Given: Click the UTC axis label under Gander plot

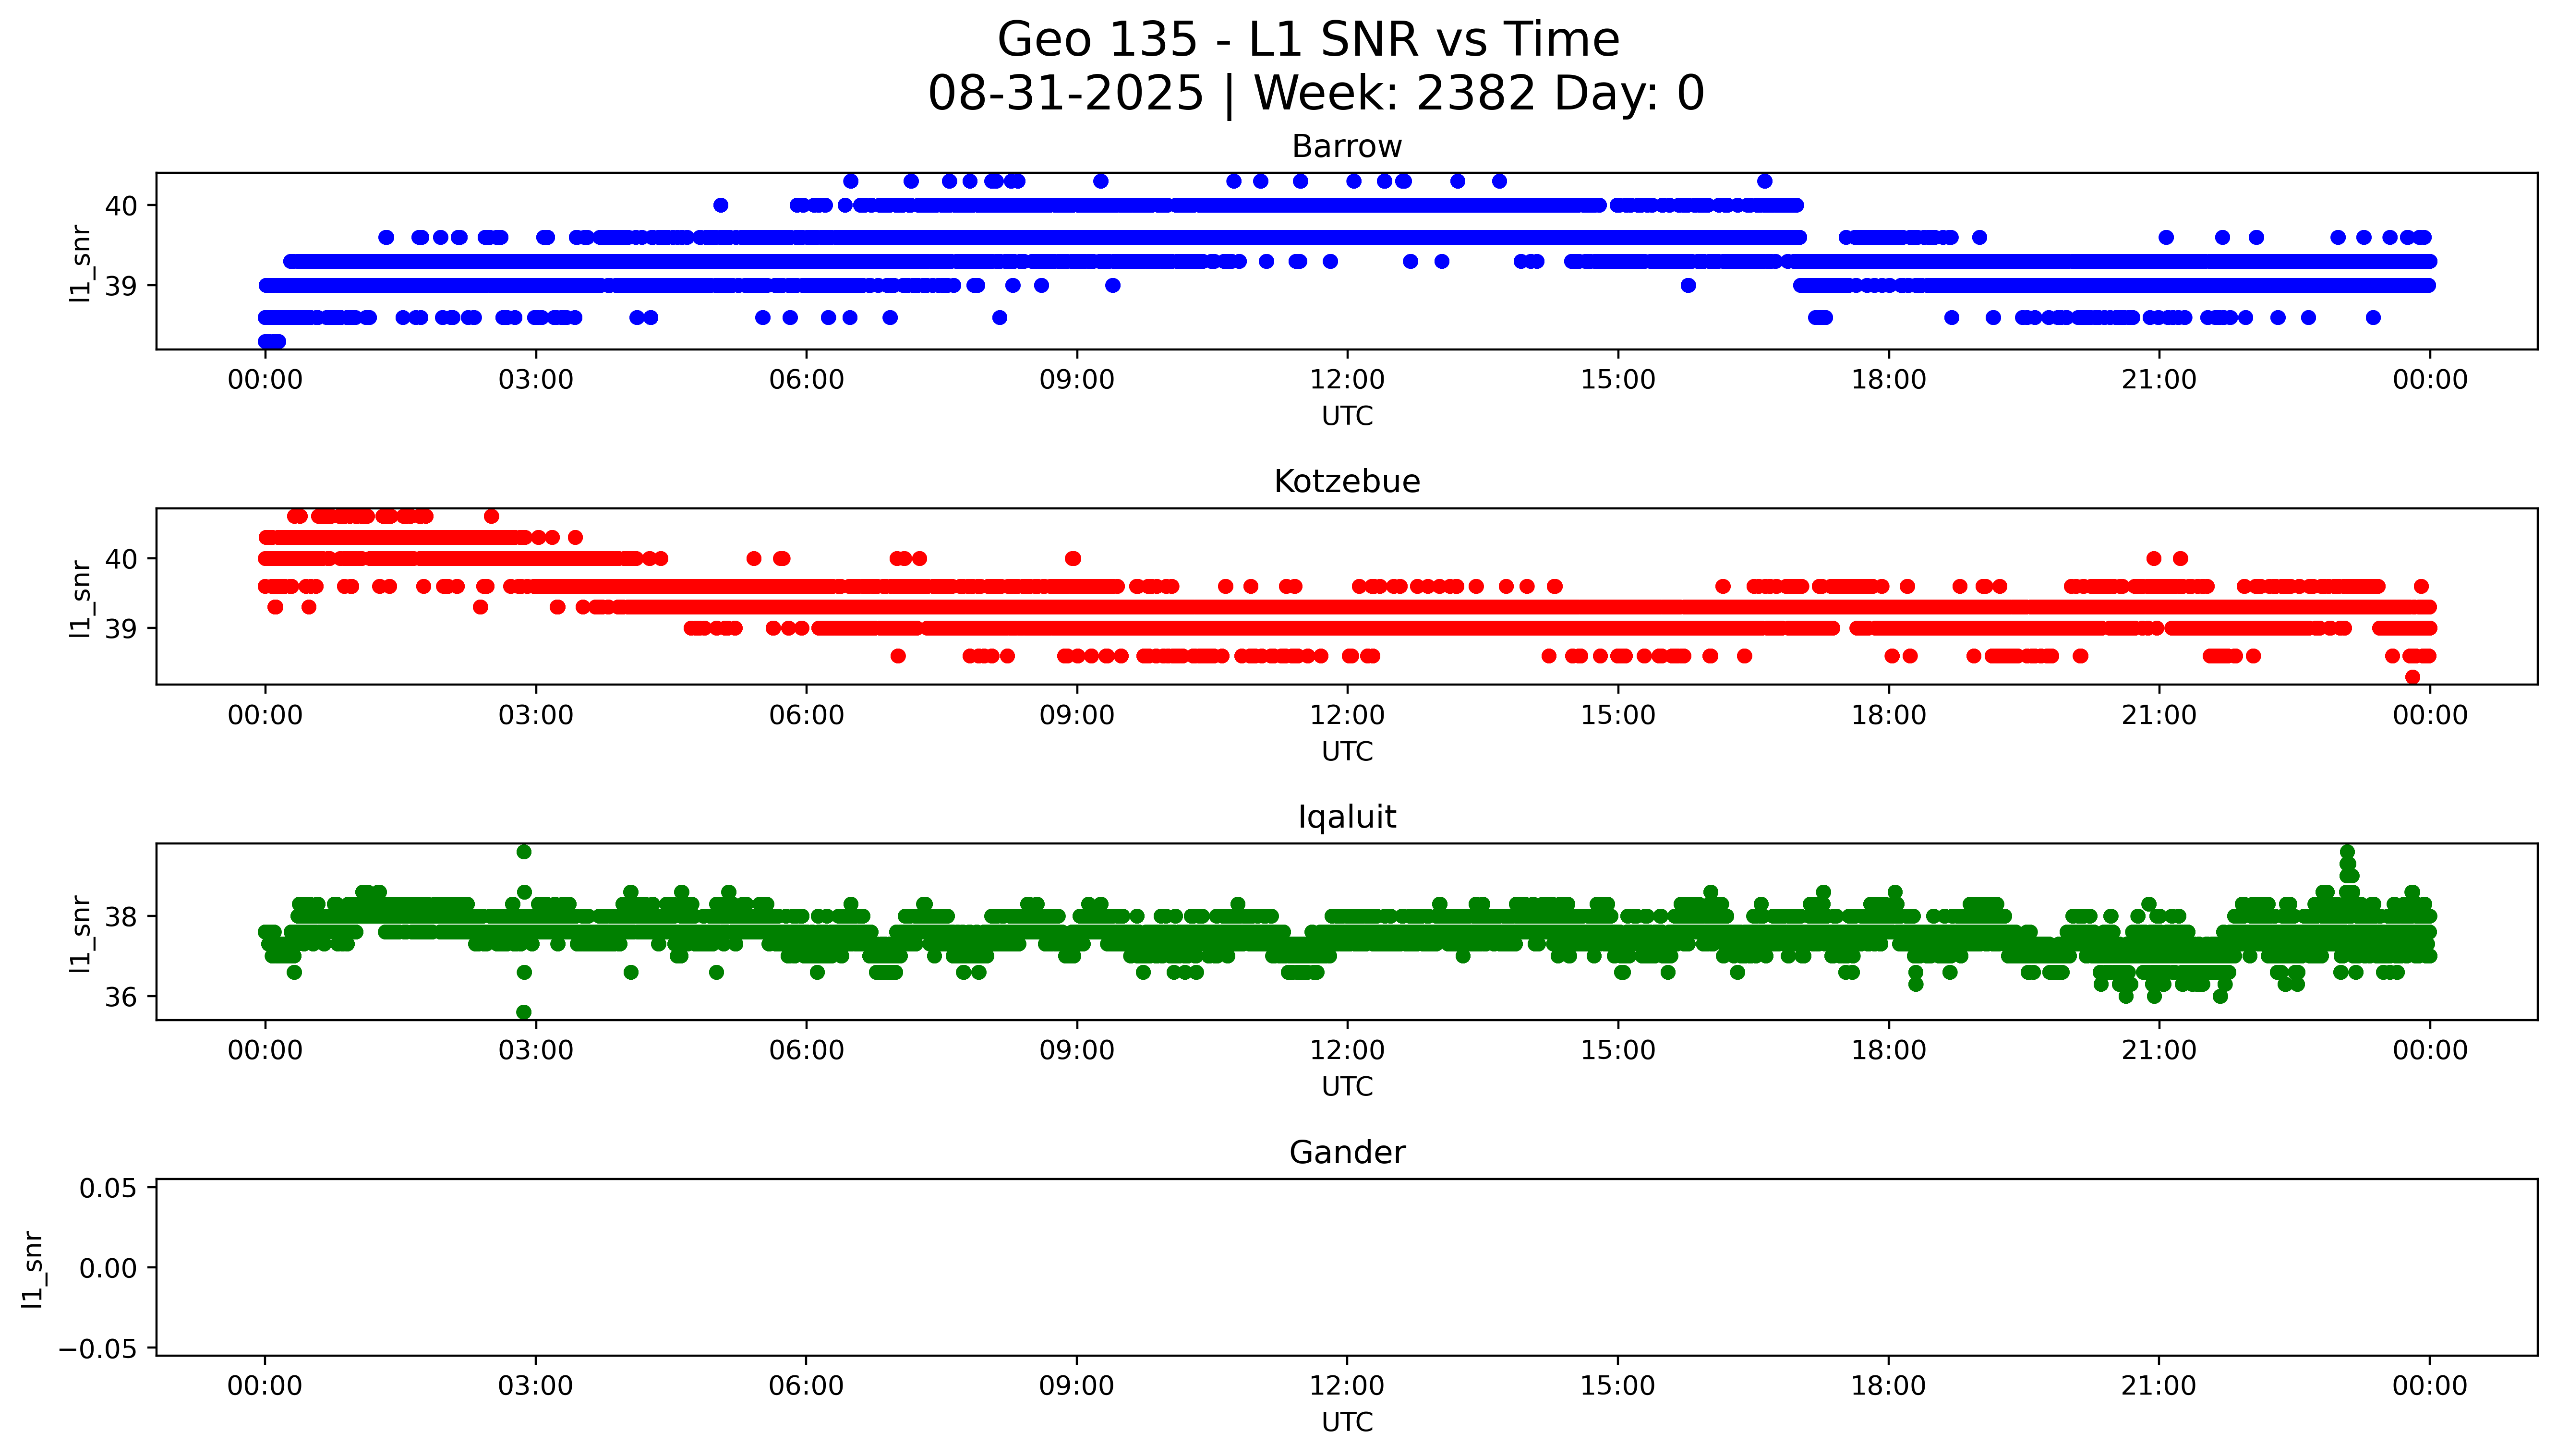Looking at the screenshot, I should click(x=1346, y=1422).
